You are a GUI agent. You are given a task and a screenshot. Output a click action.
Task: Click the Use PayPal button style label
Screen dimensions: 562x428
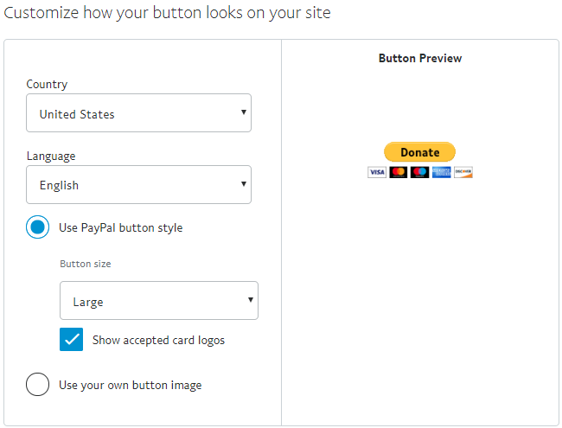tap(120, 228)
